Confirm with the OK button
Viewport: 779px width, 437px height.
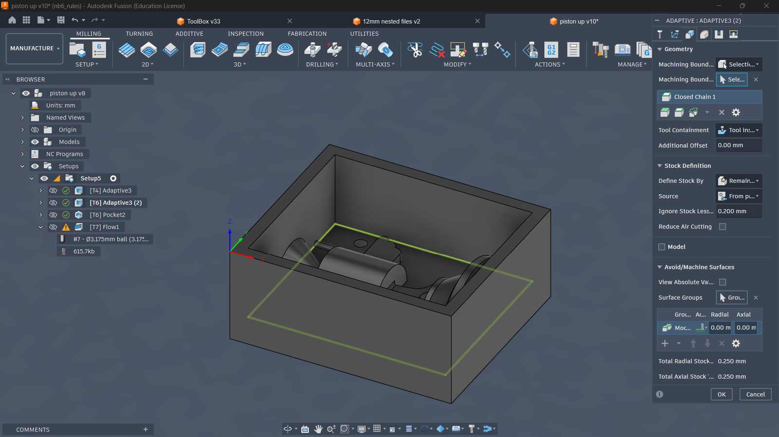pyautogui.click(x=722, y=394)
